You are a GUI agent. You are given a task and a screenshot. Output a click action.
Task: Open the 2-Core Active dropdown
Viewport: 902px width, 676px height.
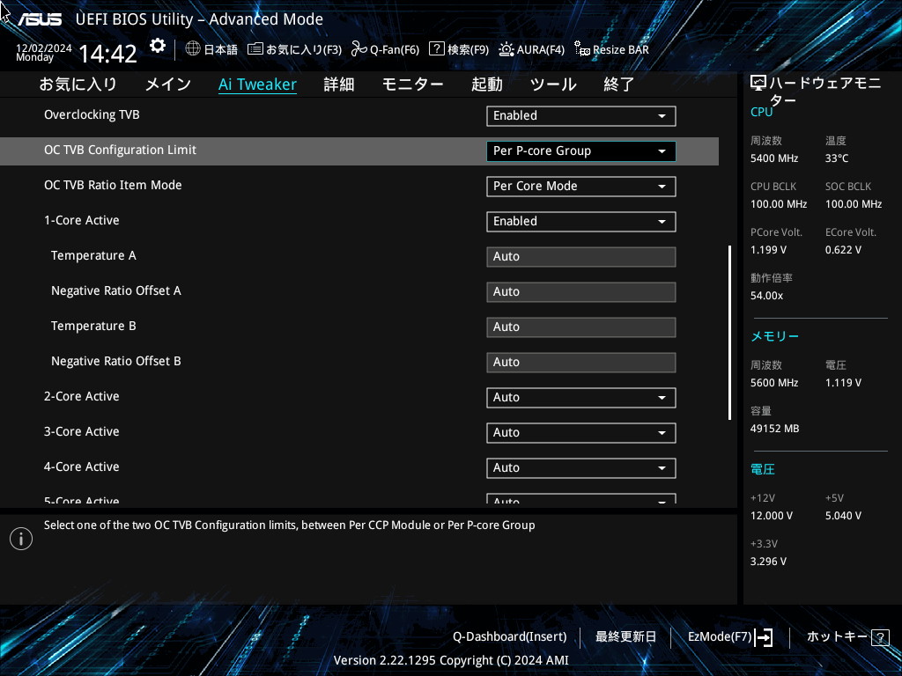(581, 397)
